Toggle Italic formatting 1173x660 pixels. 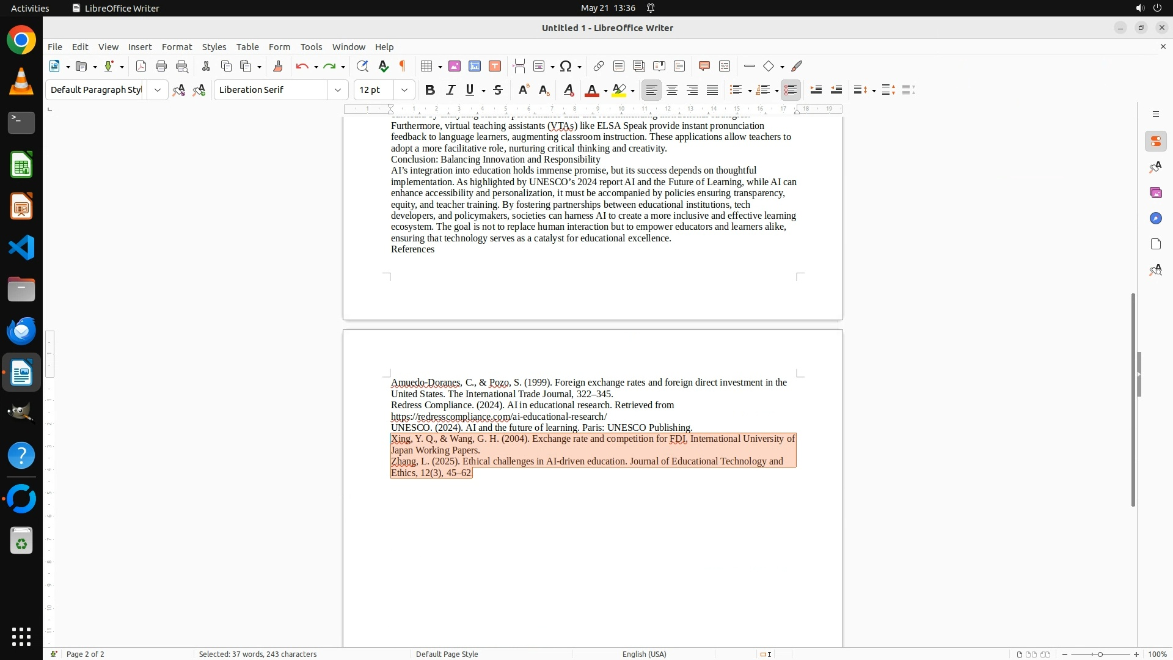[450, 90]
